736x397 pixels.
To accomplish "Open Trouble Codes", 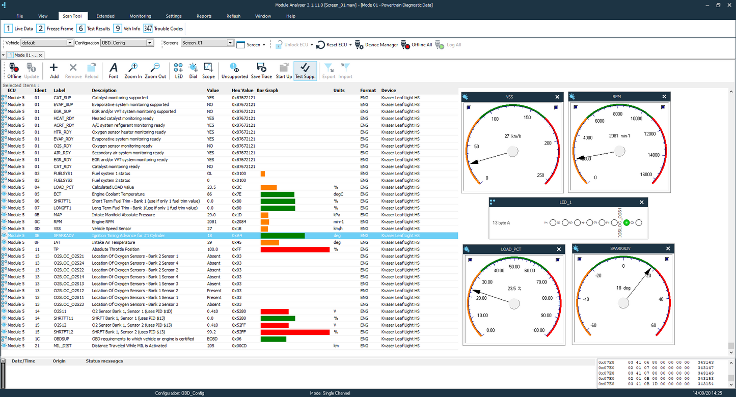I will (163, 29).
